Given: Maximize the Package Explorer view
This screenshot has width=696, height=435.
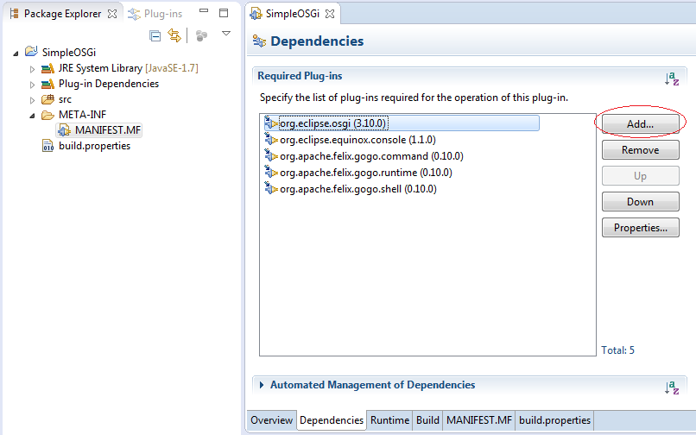Looking at the screenshot, I should (224, 13).
